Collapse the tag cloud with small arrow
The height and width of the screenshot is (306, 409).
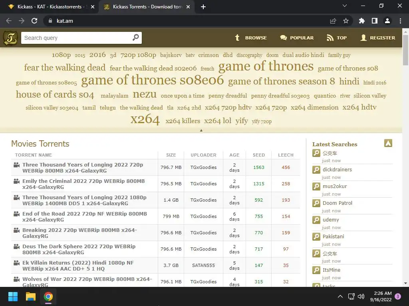tap(201, 130)
